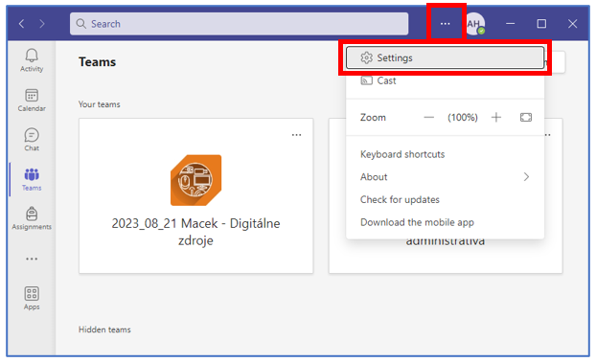Go forward with the right arrow
This screenshot has width=596, height=362.
pos(42,24)
